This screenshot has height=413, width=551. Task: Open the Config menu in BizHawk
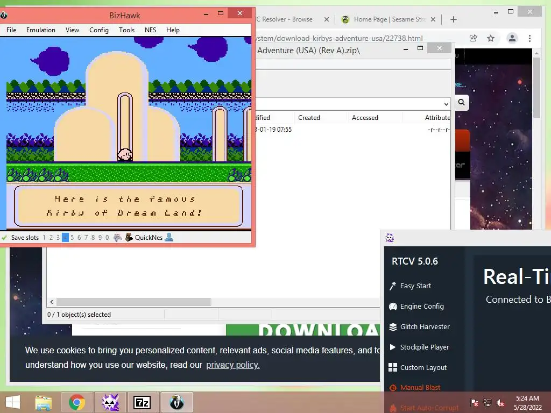(x=99, y=30)
